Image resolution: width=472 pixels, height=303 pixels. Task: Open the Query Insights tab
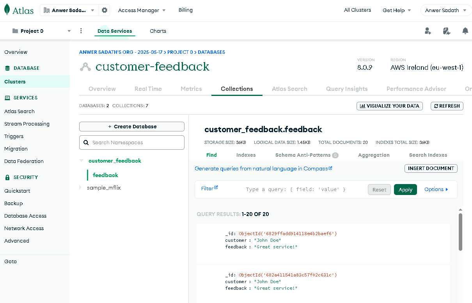point(347,89)
